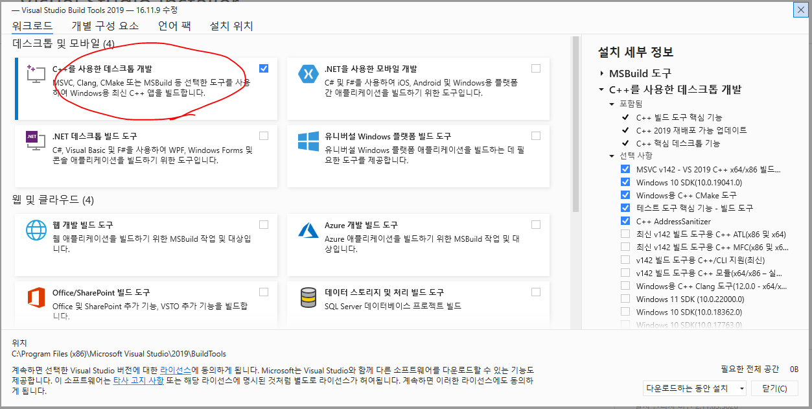Click the 웹 및 클라우드 (4) heading
This screenshot has height=409, width=812.
pyautogui.click(x=53, y=200)
